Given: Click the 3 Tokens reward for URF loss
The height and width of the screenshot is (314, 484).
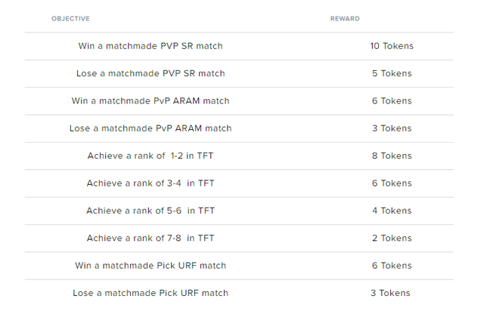Looking at the screenshot, I should coord(392,293).
